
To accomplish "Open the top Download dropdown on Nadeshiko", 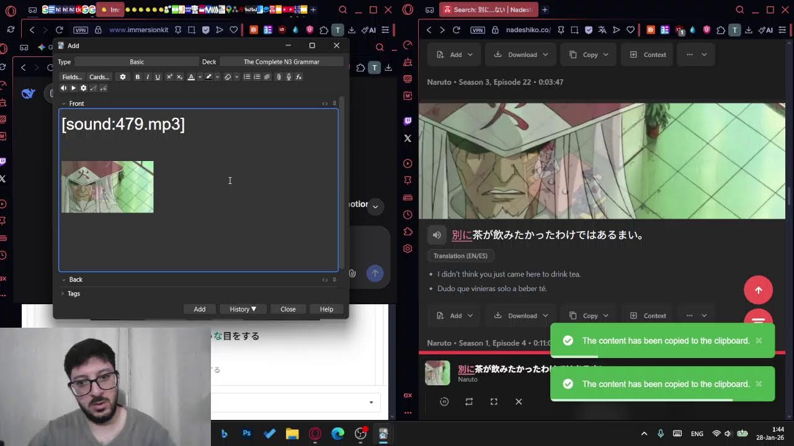I will pyautogui.click(x=521, y=55).
